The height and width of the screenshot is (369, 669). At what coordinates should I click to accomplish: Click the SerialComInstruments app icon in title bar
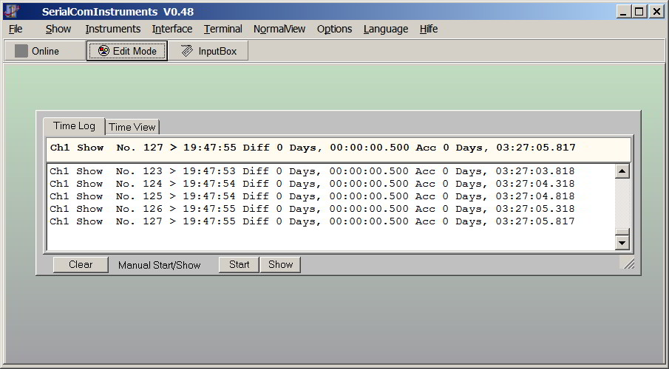click(12, 11)
